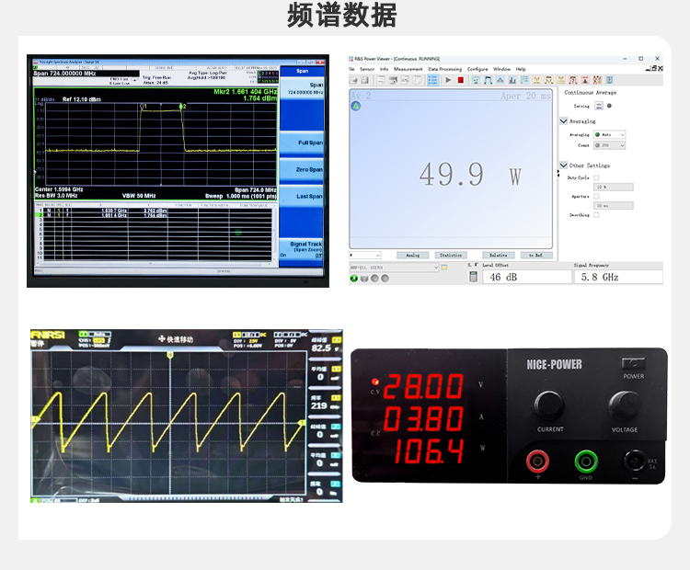Click the Statistics button
The width and height of the screenshot is (690, 570).
click(x=451, y=255)
